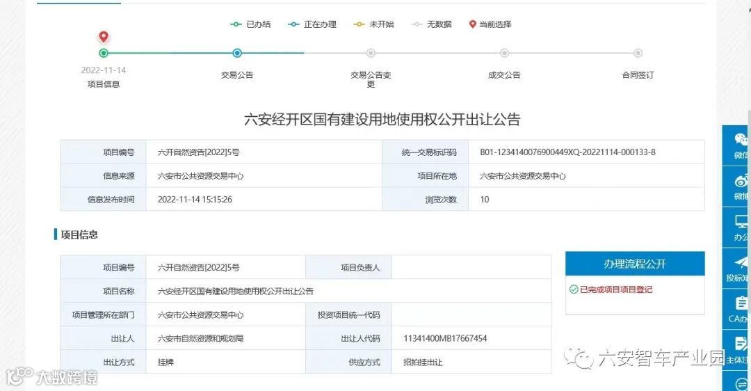Click the 未开始 legend marker
Image resolution: width=751 pixels, height=391 pixels.
[x=360, y=24]
